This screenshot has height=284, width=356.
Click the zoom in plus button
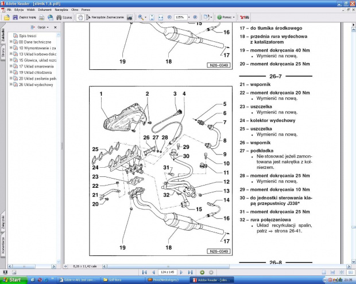pos(195,17)
